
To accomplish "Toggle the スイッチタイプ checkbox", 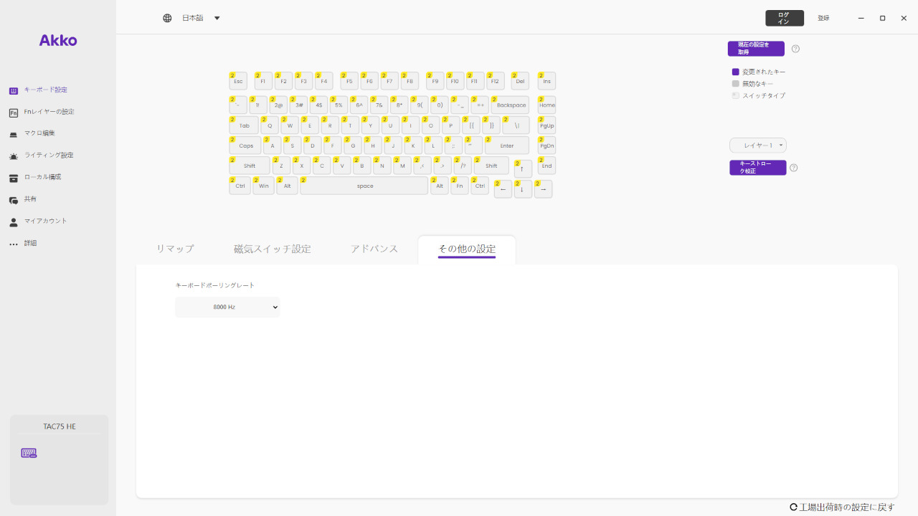I will (x=735, y=95).
